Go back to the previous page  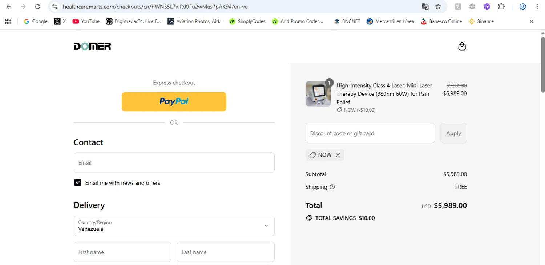[9, 7]
